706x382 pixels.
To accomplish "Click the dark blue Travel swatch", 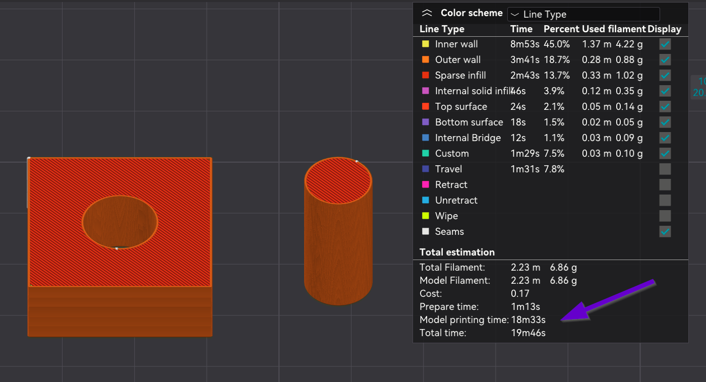I will pos(425,169).
